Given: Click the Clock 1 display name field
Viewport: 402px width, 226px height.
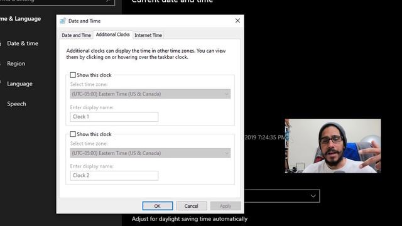Looking at the screenshot, I should pos(114,117).
